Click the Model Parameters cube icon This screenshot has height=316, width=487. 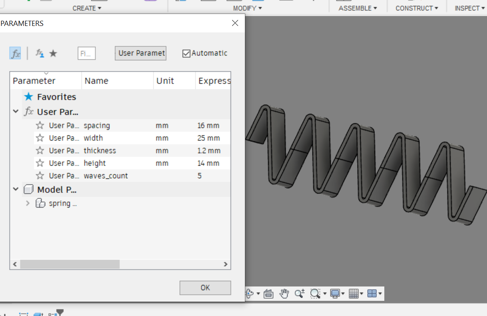[28, 189]
